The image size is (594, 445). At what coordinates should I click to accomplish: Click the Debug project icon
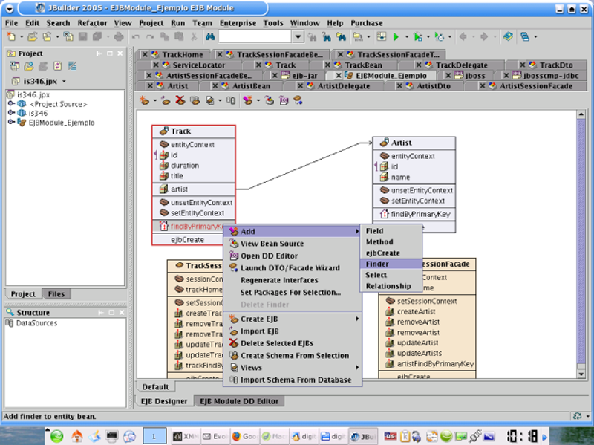tap(418, 36)
